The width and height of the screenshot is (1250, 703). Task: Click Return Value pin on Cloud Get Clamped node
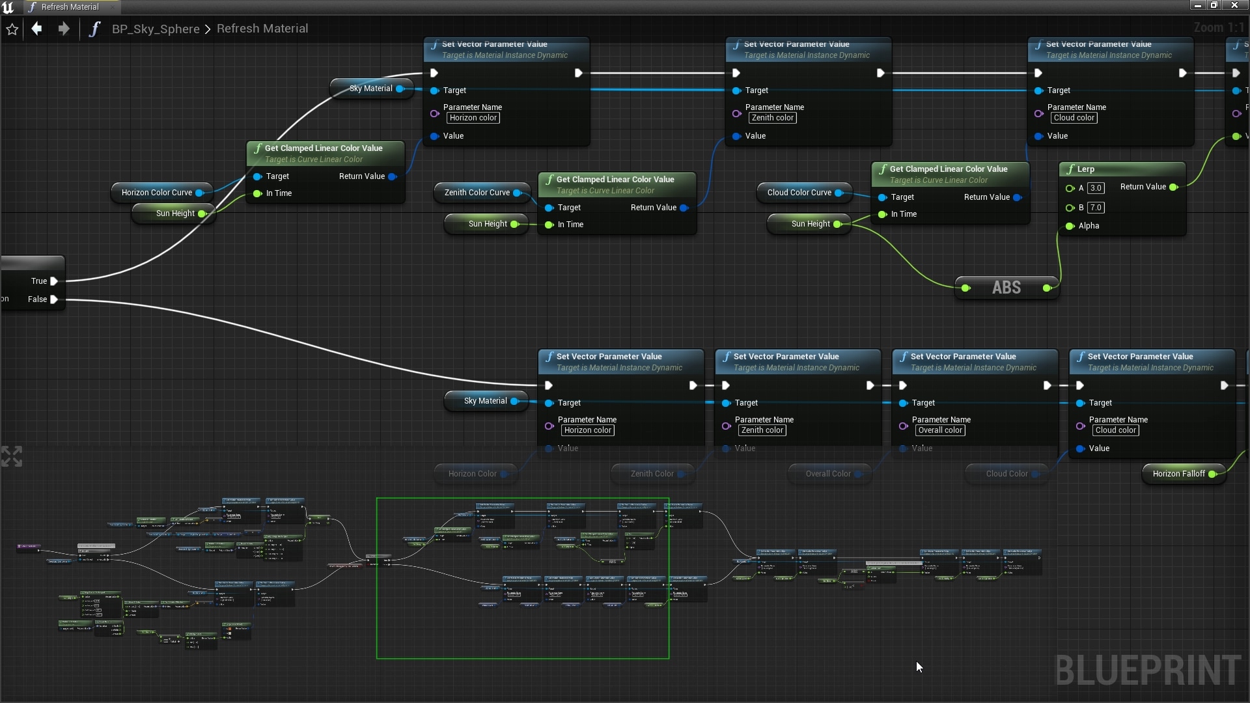(1017, 197)
